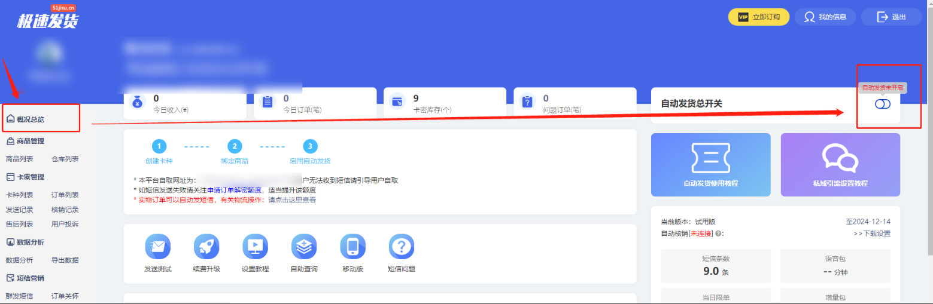This screenshot has width=933, height=304.
Task: Click the 自助查询 layers icon
Action: pyautogui.click(x=304, y=246)
